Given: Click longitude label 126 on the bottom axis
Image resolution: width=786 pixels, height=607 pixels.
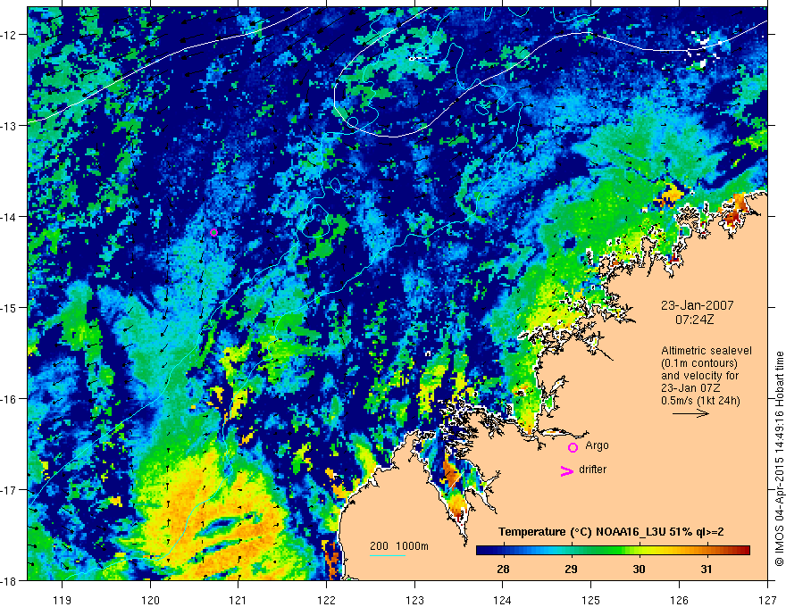Looking at the screenshot, I should point(679,600).
